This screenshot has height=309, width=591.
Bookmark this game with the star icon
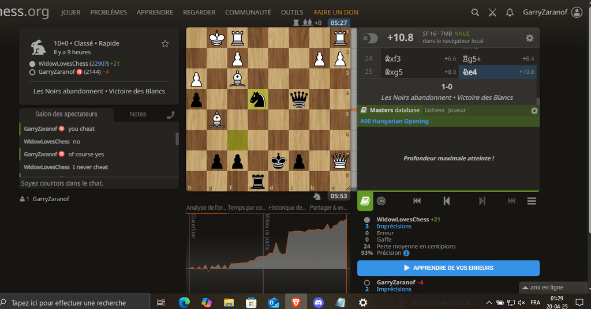click(x=165, y=44)
